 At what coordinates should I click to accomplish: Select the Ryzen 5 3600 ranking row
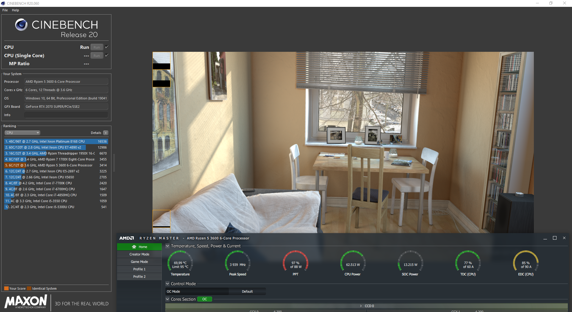click(x=56, y=165)
